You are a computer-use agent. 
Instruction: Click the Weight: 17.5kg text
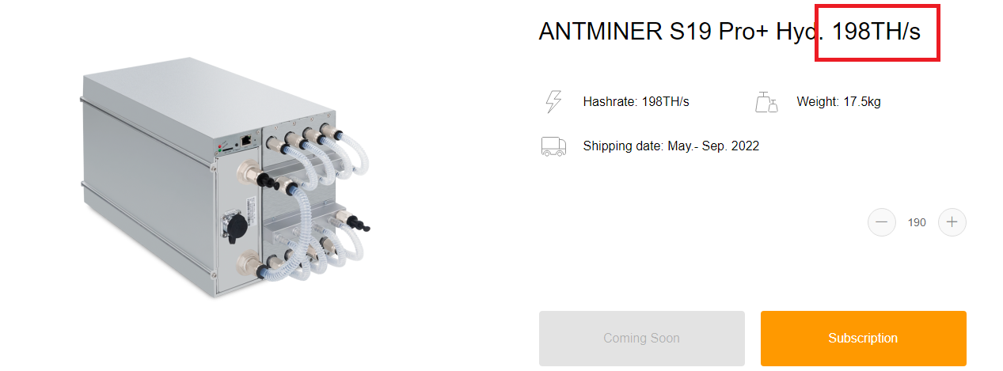coord(838,101)
